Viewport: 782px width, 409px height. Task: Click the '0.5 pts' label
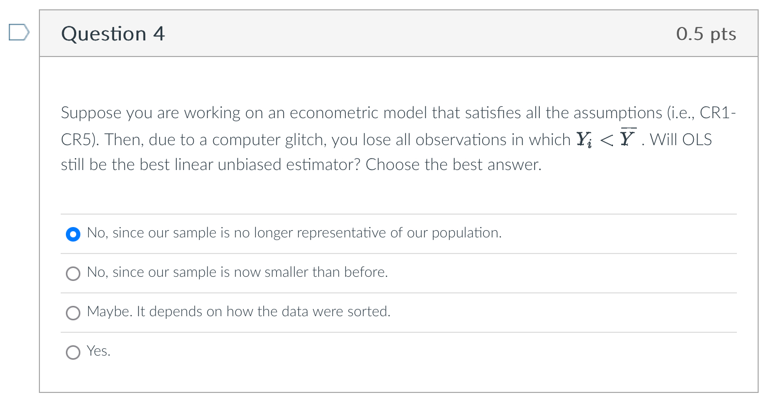click(x=706, y=33)
